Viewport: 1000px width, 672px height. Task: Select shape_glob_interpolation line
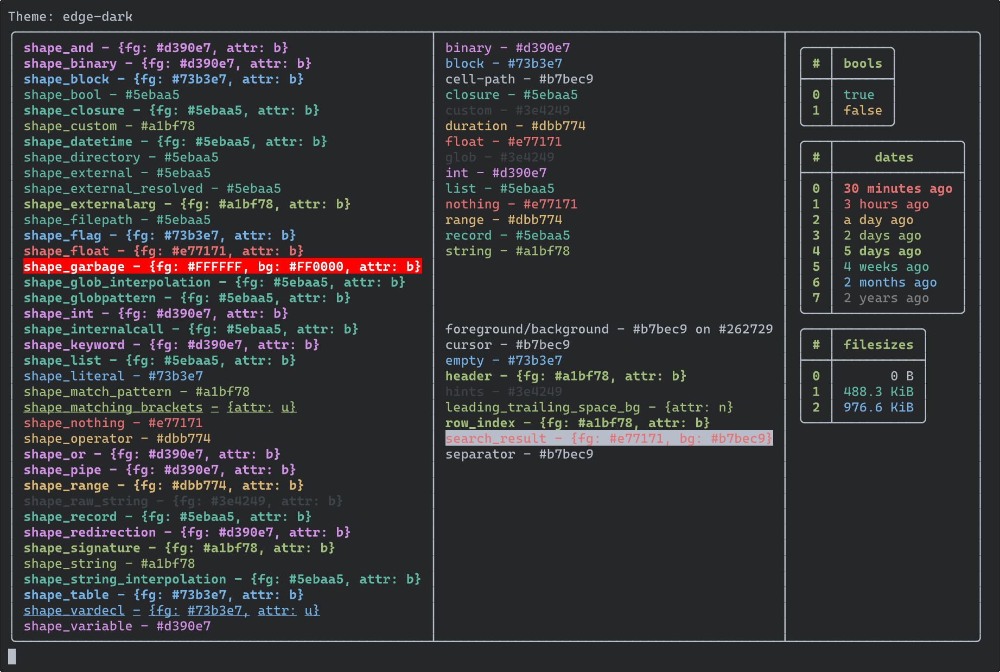tap(214, 283)
